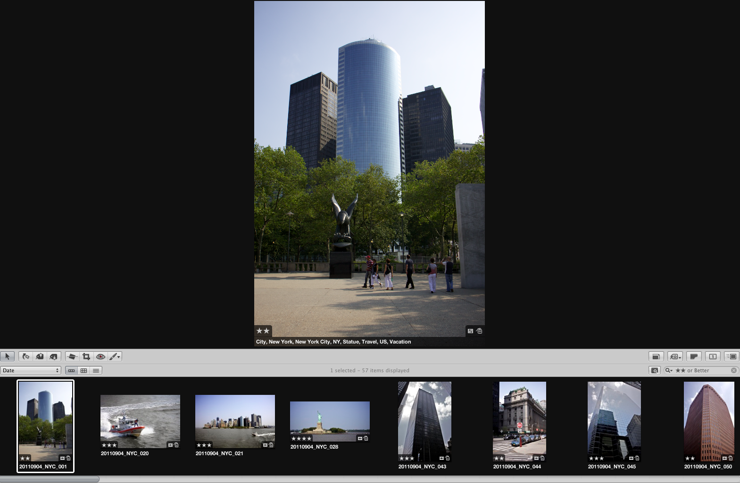The image size is (740, 483).
Task: Click the '★★ or Better' search field
Action: [x=701, y=370]
